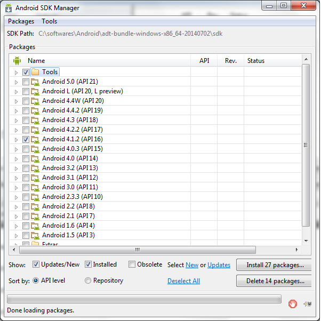The image size is (321, 321).
Task: Click Delete 14 packages button
Action: (x=274, y=281)
